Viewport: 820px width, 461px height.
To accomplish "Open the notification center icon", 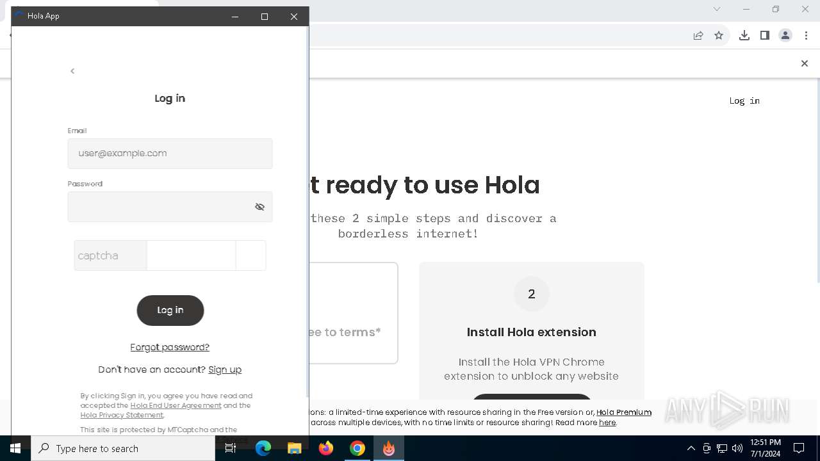I will pos(799,448).
